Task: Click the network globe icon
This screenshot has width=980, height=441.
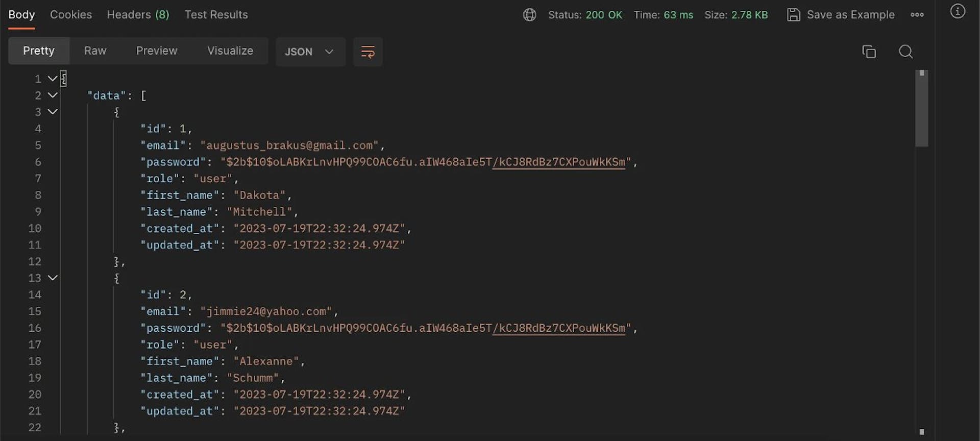Action: click(x=529, y=15)
